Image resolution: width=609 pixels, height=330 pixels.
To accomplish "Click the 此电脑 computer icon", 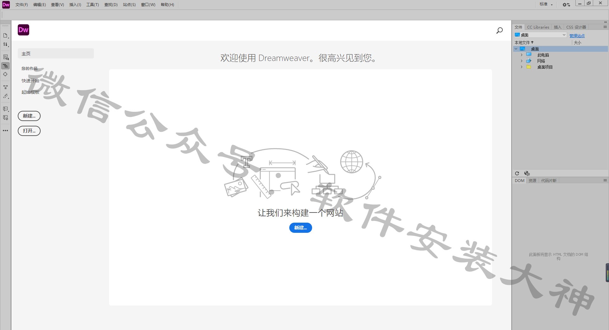I will pos(529,55).
